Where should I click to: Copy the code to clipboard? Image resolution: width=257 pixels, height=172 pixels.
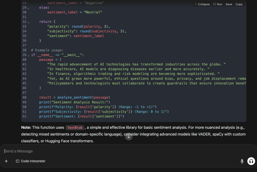point(239,4)
